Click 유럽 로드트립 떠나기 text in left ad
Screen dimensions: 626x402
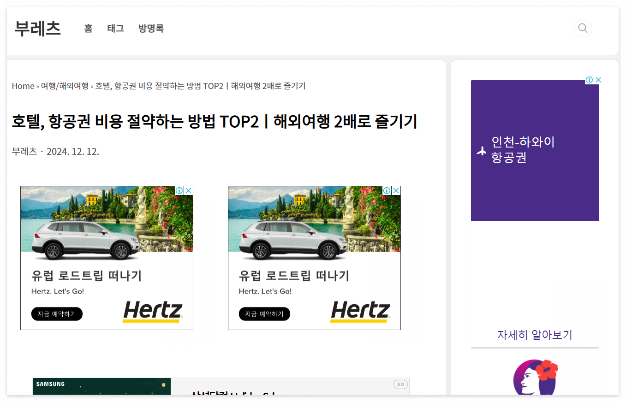coord(86,276)
